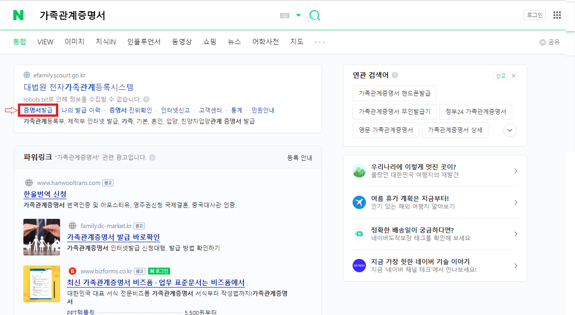This screenshot has width=575, height=315.
Task: Click the document form thumbnail image
Action: tap(42, 283)
